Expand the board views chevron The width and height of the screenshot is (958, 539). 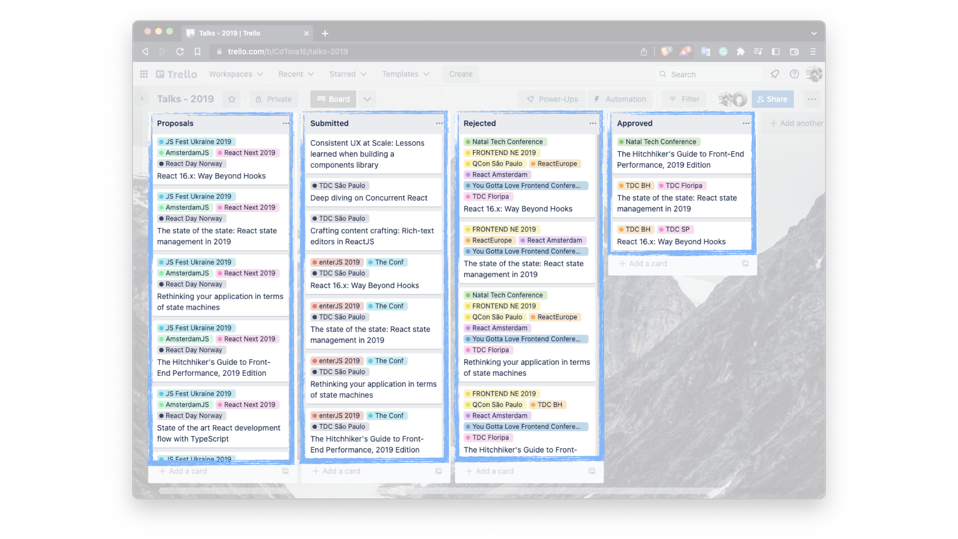coord(367,99)
